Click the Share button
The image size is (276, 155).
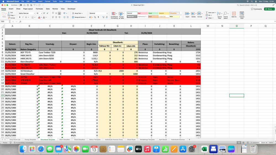[x=269, y=9]
